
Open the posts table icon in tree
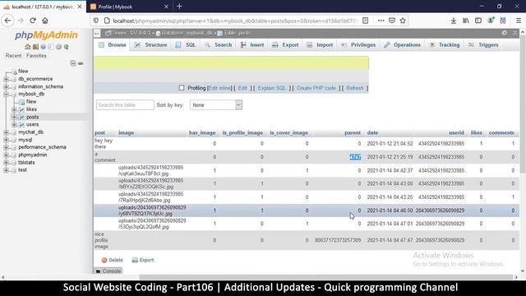21,117
